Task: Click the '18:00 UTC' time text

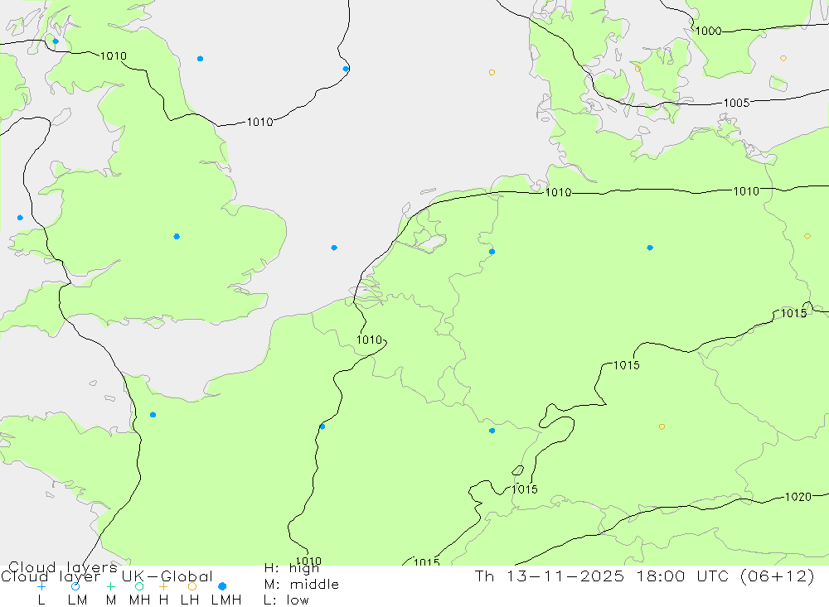Action: point(685,576)
